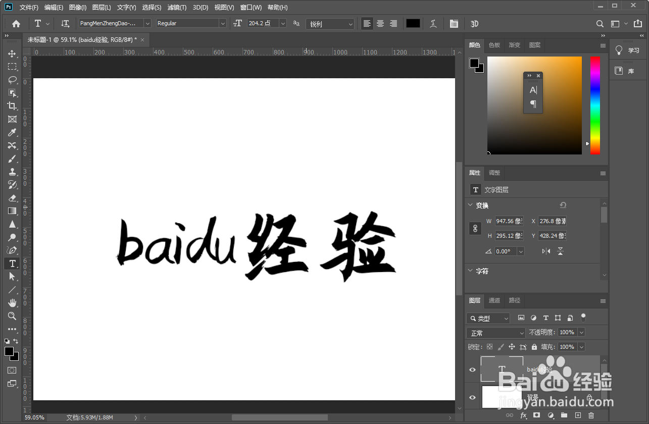Select the Zoom tool
649x424 pixels.
pyautogui.click(x=12, y=316)
